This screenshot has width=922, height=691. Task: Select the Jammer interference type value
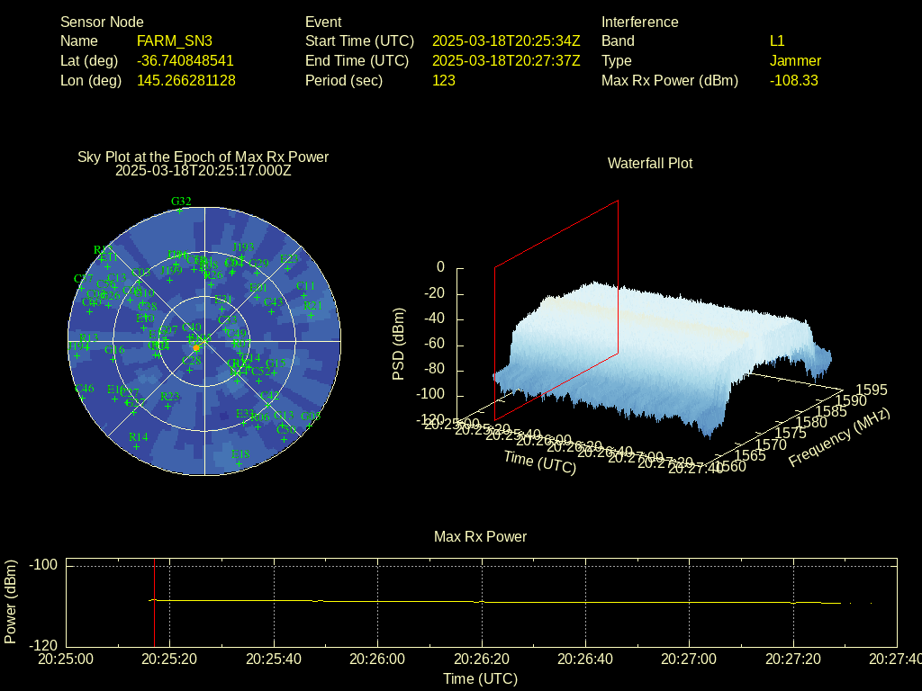(x=795, y=61)
